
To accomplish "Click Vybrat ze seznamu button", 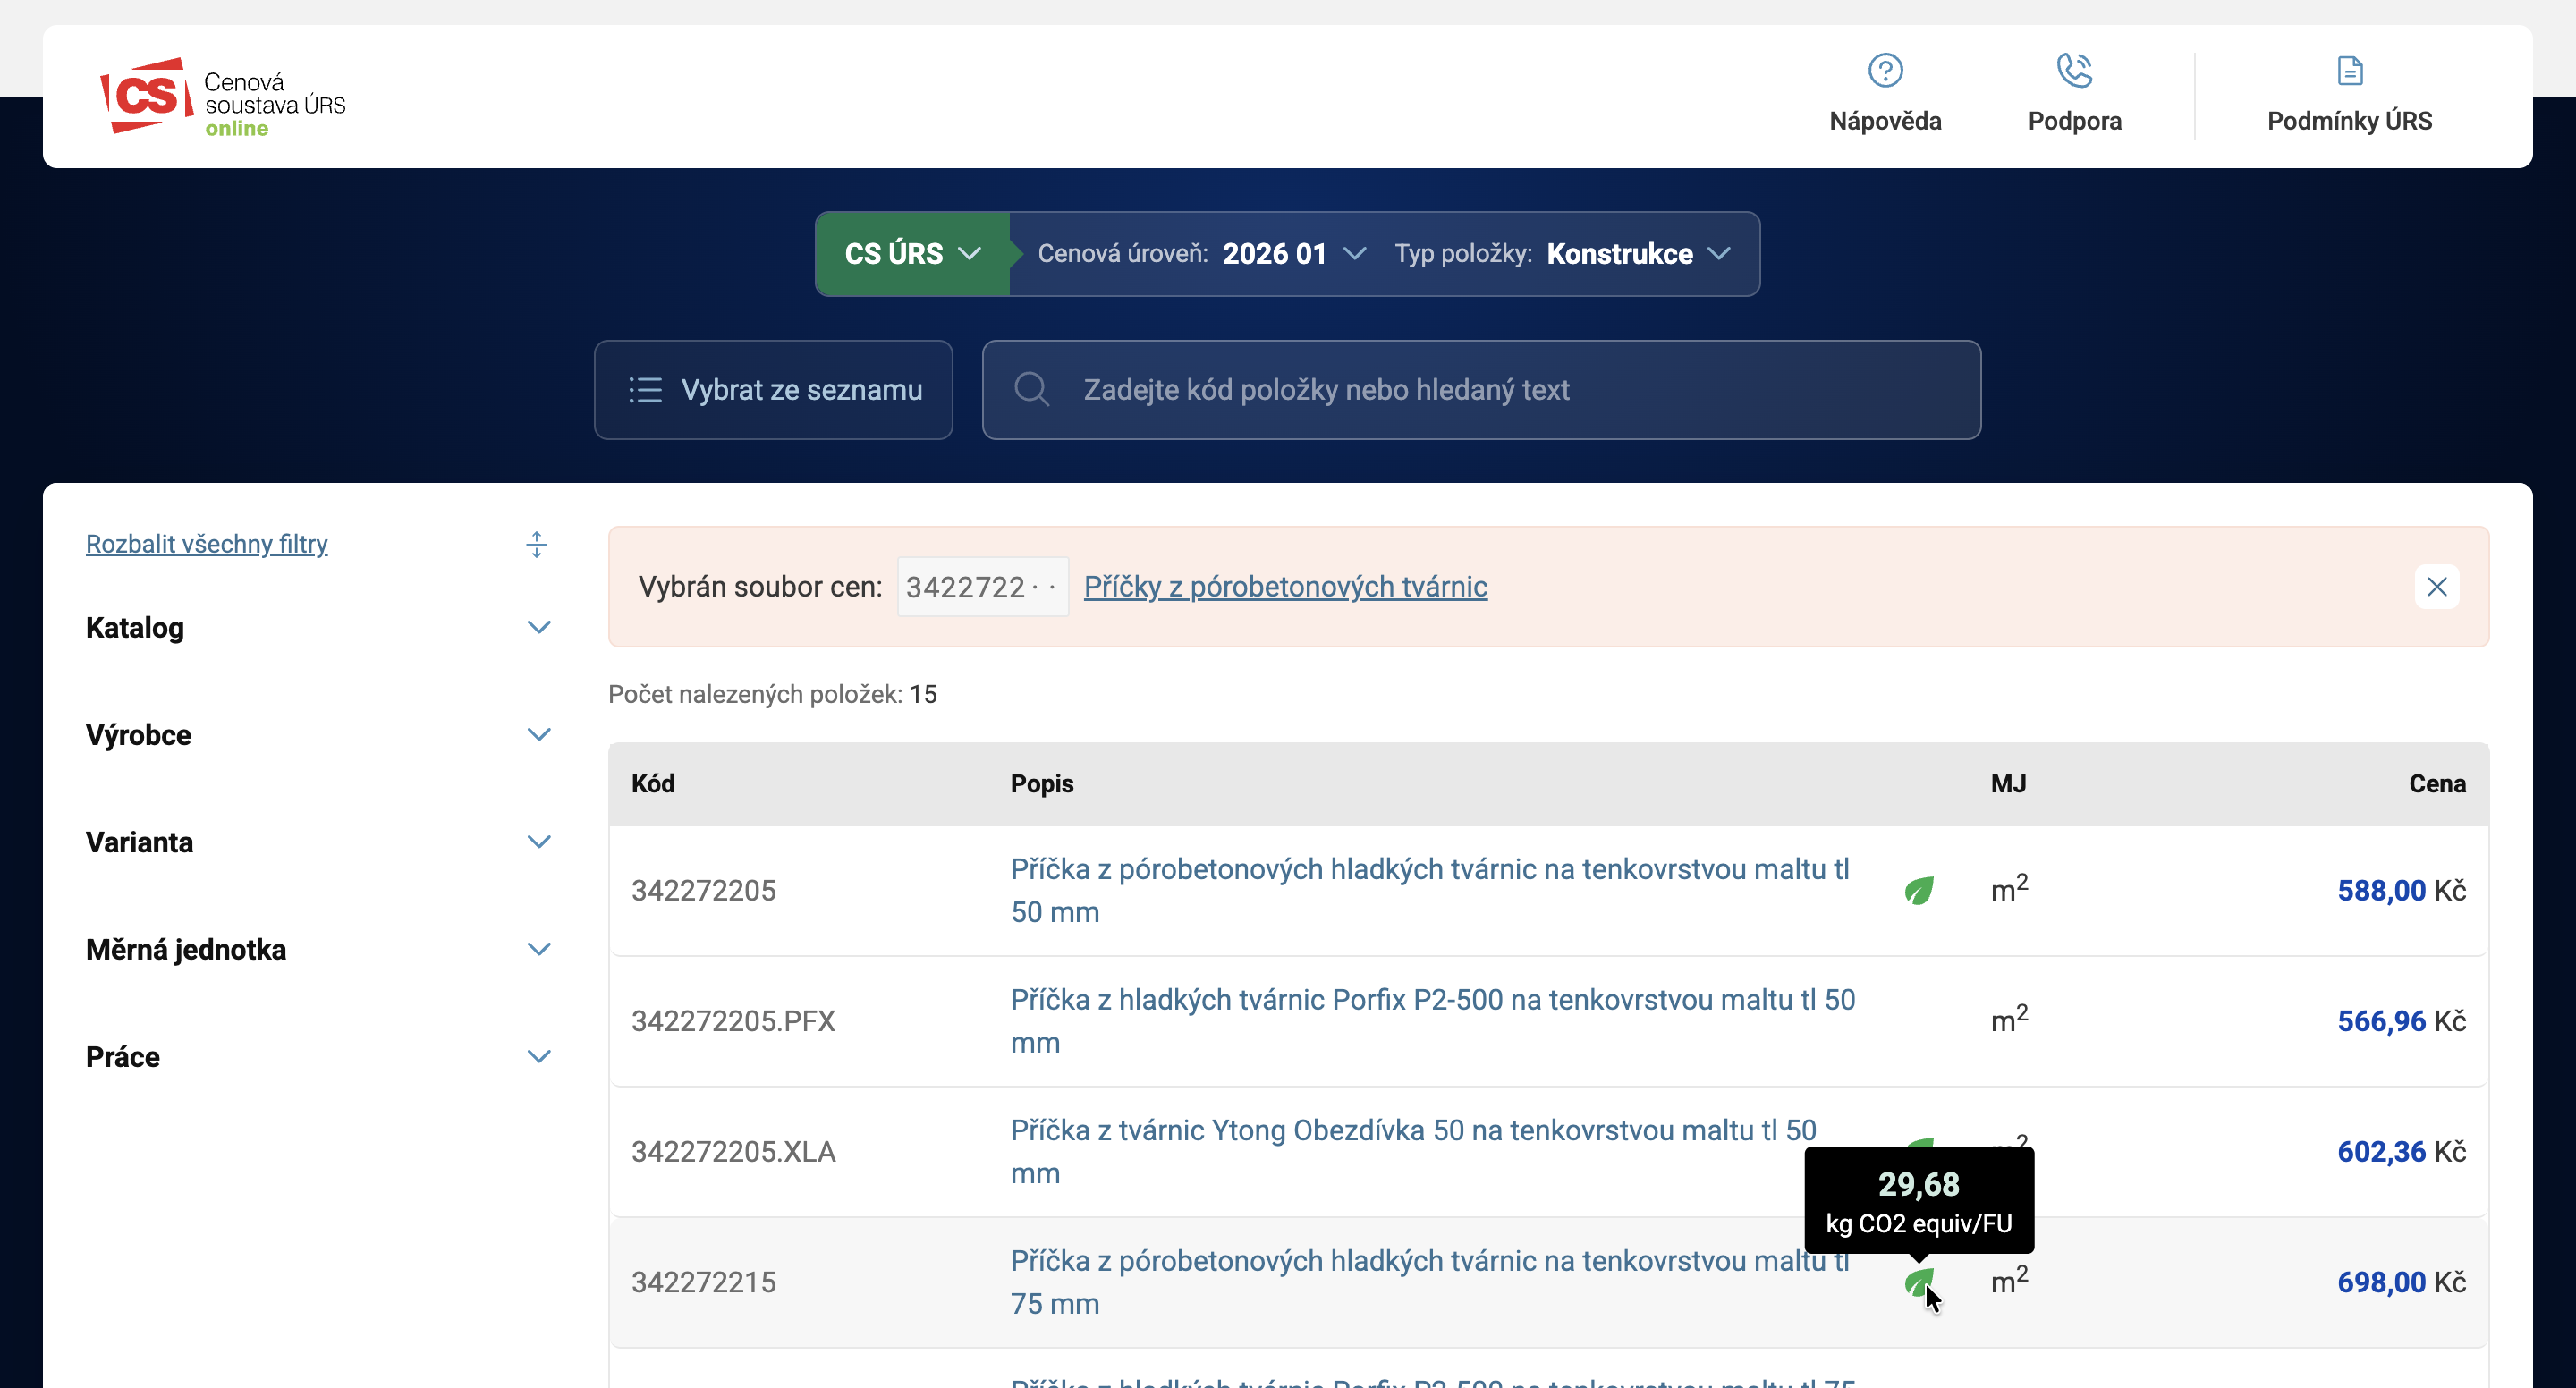I will 773,389.
